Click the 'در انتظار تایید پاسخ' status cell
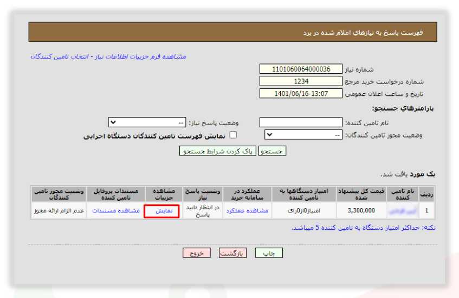 coord(203,211)
